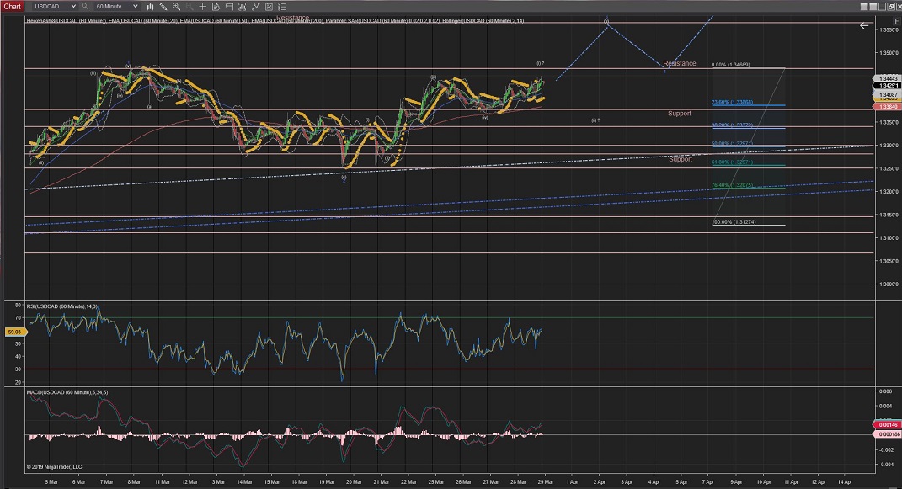Click the red 1.33840 price marker

[885, 106]
